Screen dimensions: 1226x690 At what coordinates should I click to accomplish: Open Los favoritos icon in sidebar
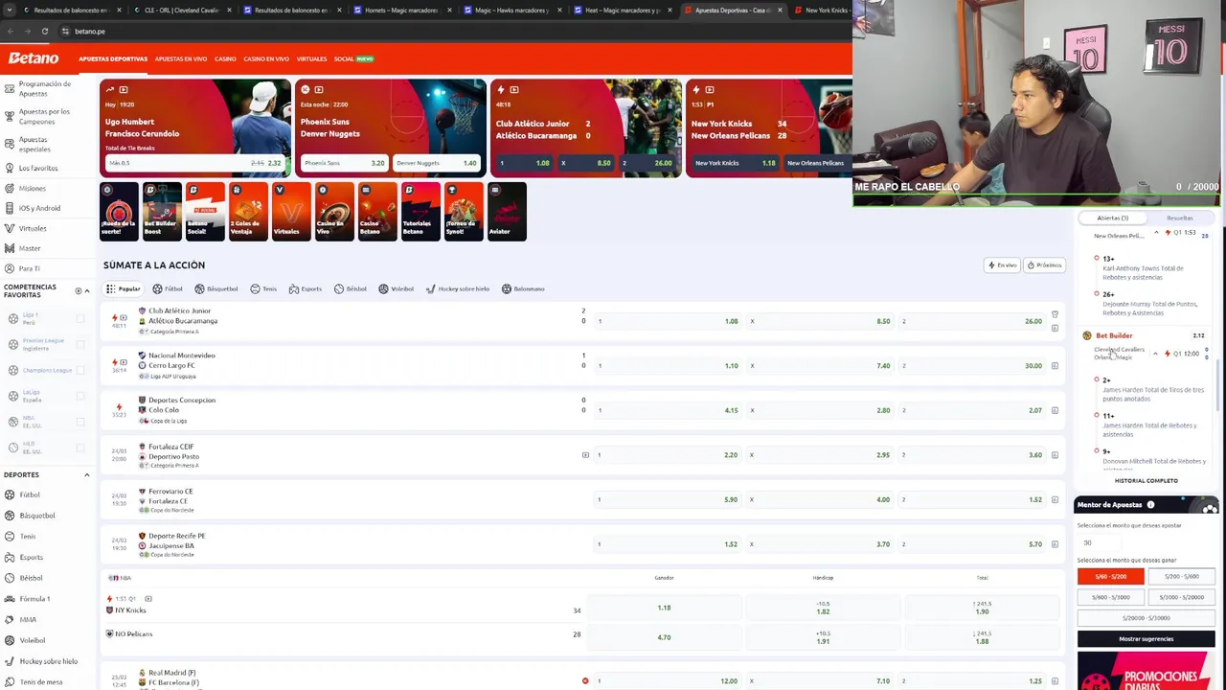pos(10,168)
